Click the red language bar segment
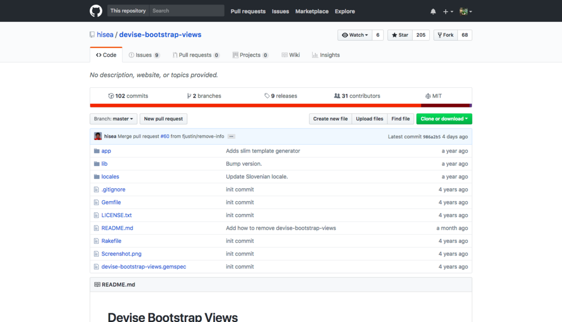The width and height of the screenshot is (562, 322). [256, 105]
